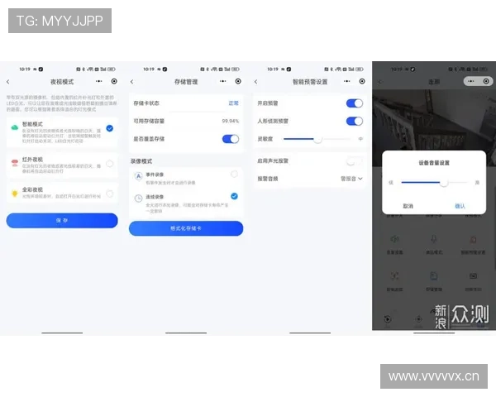The image size is (496, 397).
Task: Go back from the 存储管理 screen
Action: coord(132,82)
